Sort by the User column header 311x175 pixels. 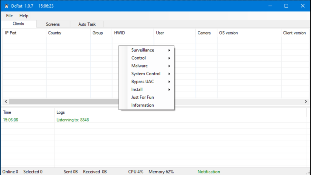(175, 33)
